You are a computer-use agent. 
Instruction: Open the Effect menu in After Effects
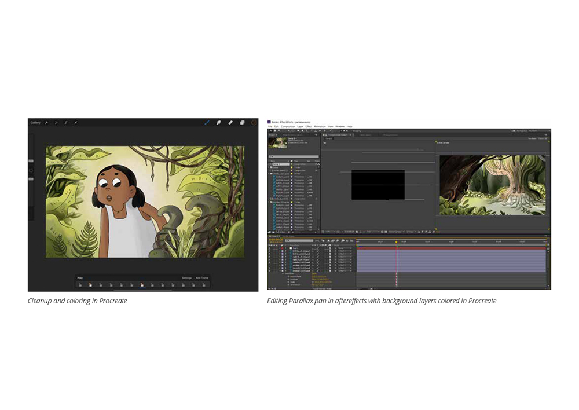click(x=309, y=127)
